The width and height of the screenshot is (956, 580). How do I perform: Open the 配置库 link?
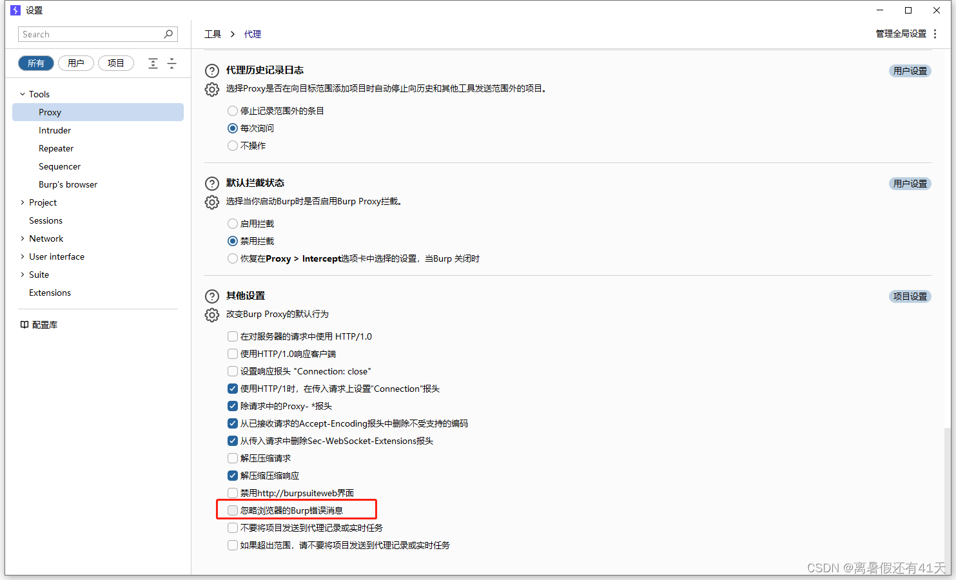click(44, 325)
